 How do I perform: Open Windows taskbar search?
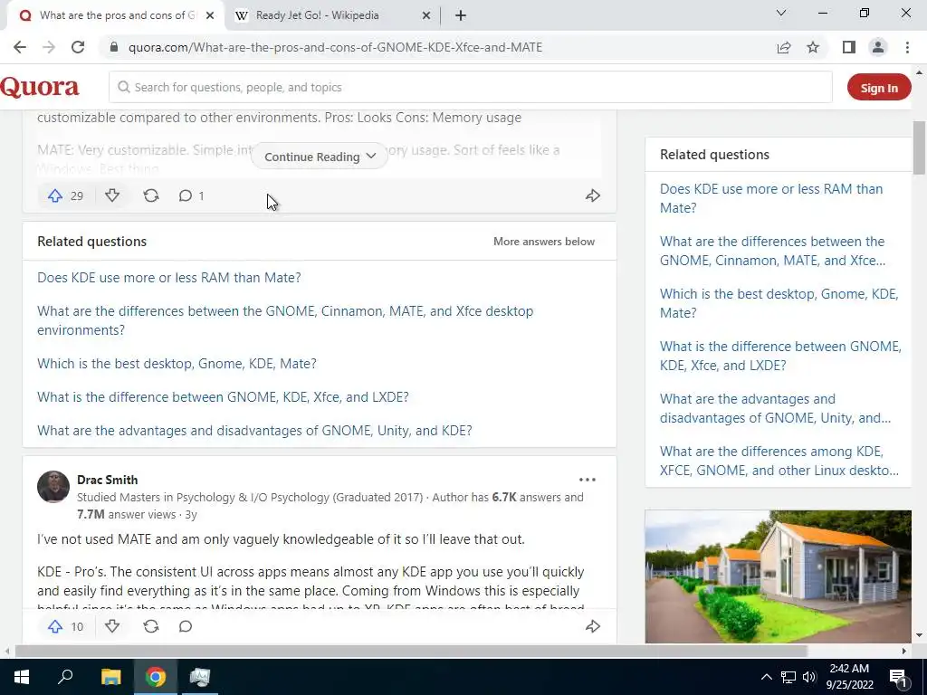65,677
